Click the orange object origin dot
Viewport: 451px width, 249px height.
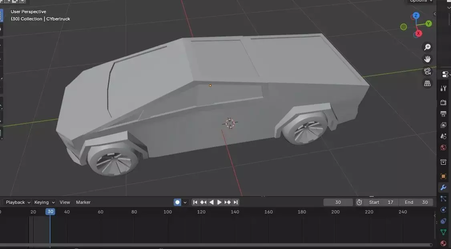[210, 86]
